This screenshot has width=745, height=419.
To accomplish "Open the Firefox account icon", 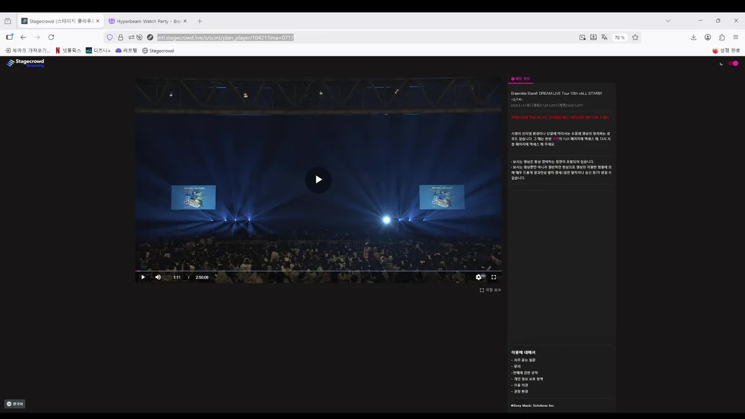I will (708, 37).
